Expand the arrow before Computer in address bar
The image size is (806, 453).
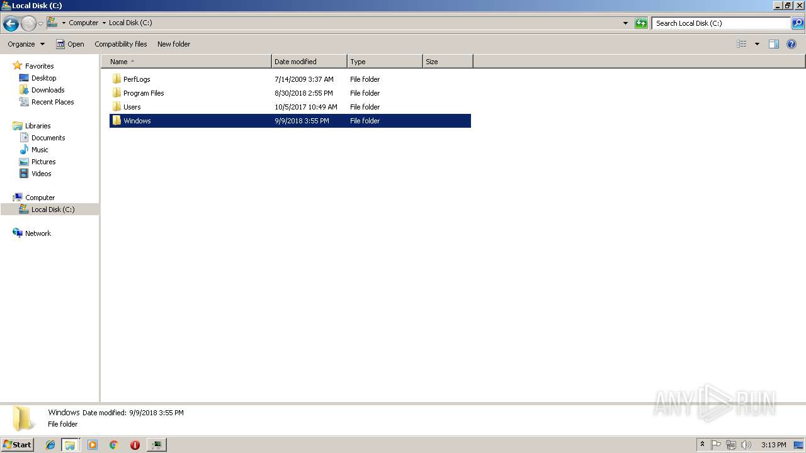64,23
